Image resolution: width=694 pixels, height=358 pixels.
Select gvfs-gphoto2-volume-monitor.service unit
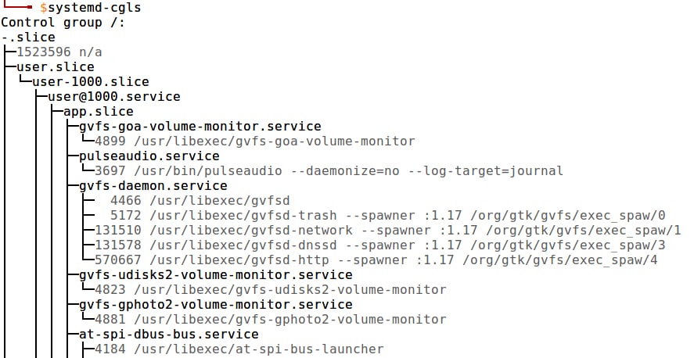(216, 305)
